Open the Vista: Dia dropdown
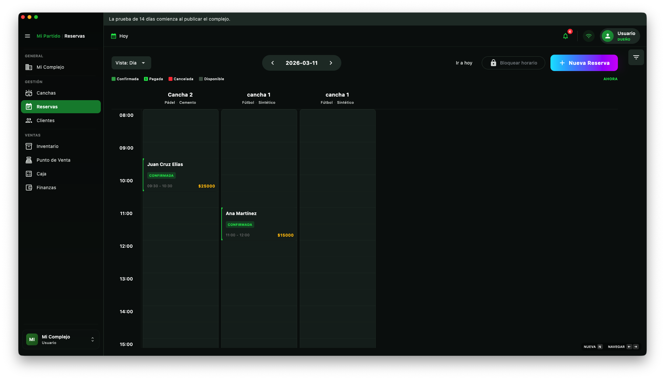The height and width of the screenshot is (380, 665). pos(131,63)
